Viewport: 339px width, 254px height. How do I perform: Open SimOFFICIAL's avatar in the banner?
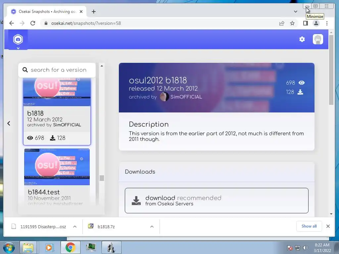(164, 97)
